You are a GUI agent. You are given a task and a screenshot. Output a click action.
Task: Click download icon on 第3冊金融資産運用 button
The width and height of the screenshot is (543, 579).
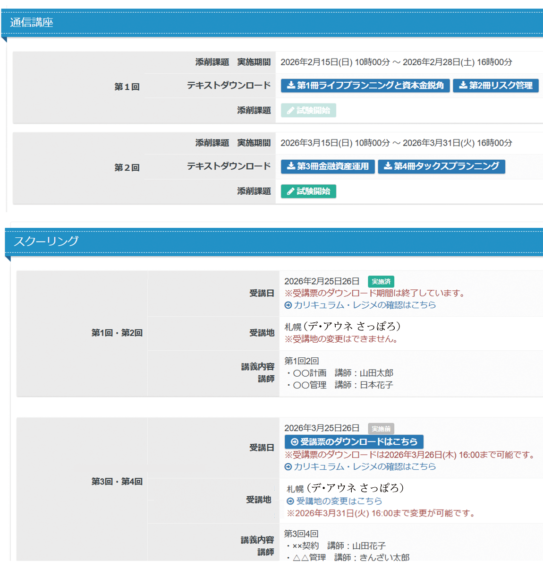coord(291,166)
